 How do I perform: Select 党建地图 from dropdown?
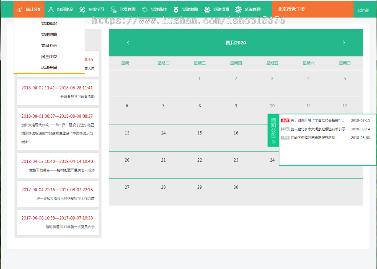coord(49,35)
